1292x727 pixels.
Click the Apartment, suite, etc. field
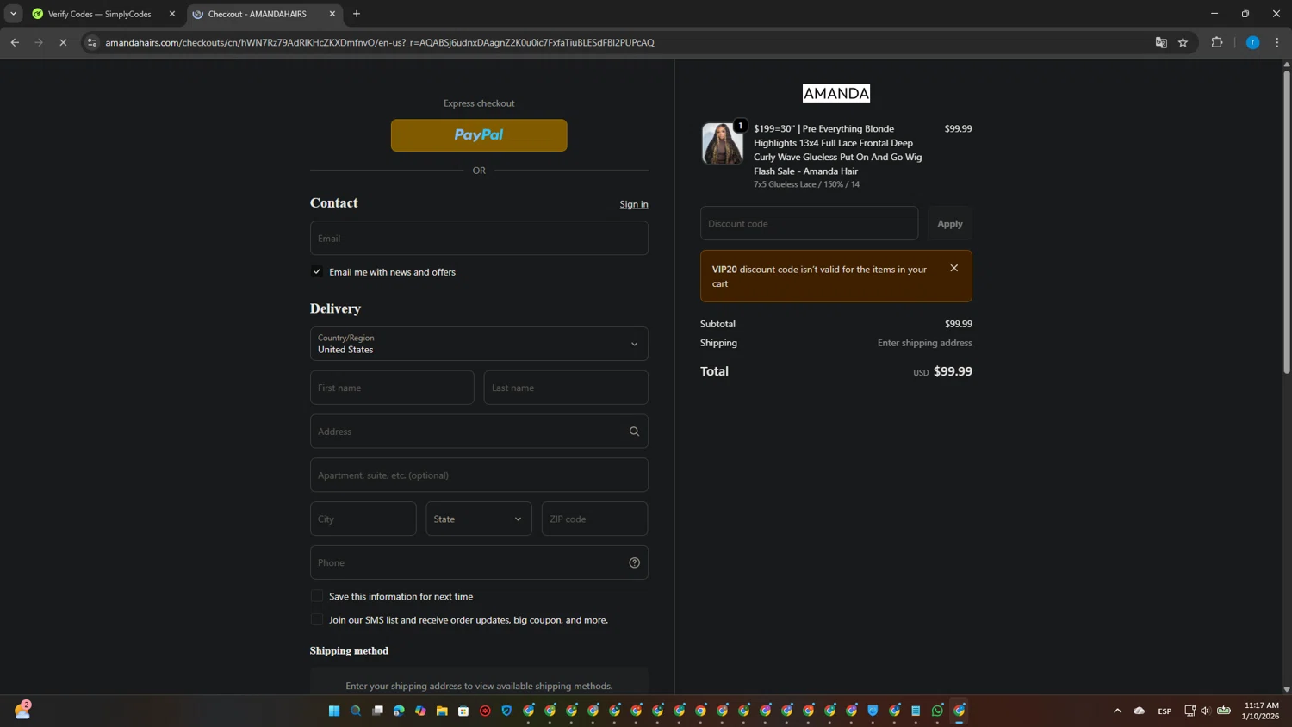(x=479, y=475)
